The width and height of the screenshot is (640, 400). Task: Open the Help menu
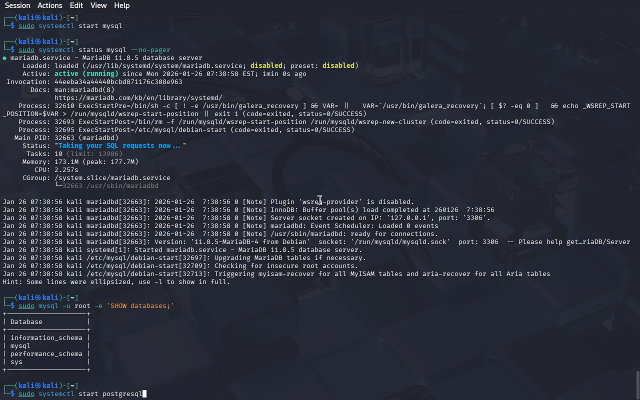(121, 5)
